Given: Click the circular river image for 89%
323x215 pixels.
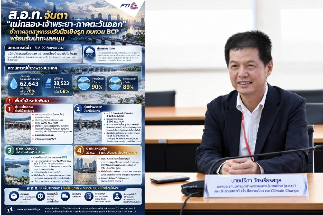Looking at the screenshot, I should [x=115, y=83].
